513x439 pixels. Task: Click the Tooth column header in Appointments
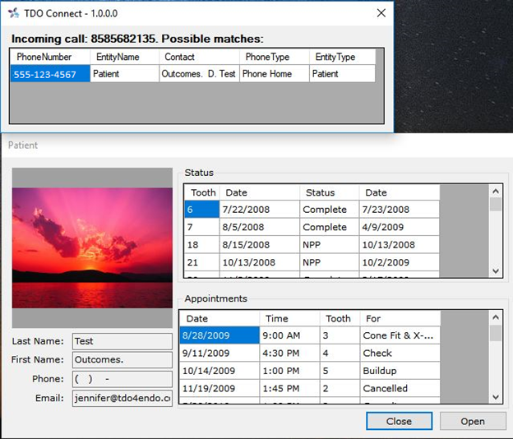point(338,318)
